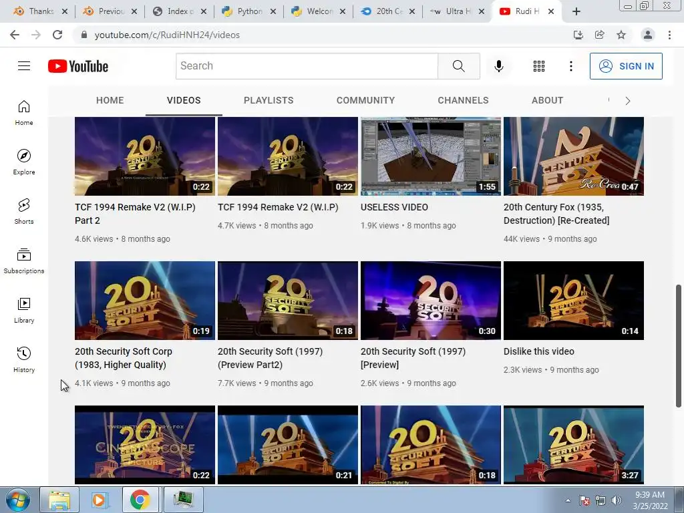Viewport: 684px width, 513px height.
Task: Click the install app icon in address bar
Action: (x=578, y=35)
